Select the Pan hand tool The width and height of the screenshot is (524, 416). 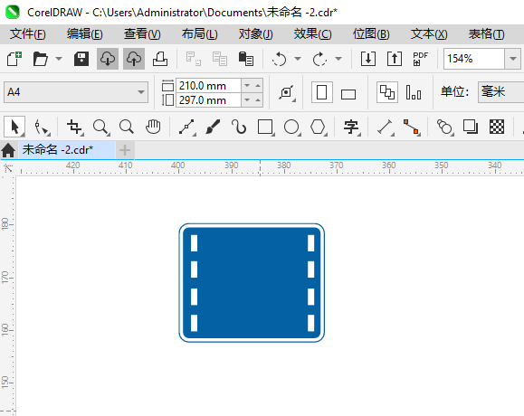click(153, 128)
